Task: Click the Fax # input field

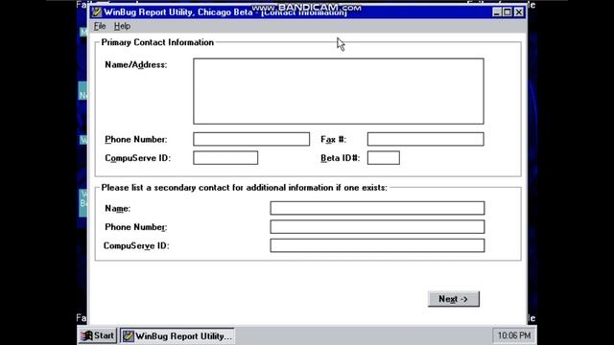Action: pyautogui.click(x=426, y=139)
